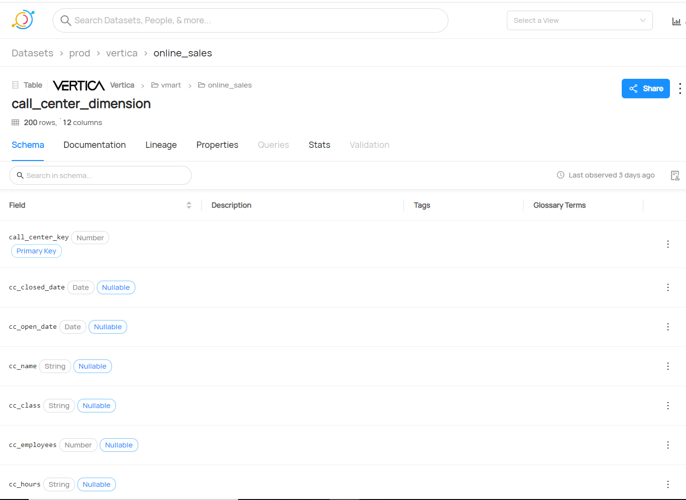The height and width of the screenshot is (500, 686).
Task: Focus the Search in schema field
Action: coord(100,176)
